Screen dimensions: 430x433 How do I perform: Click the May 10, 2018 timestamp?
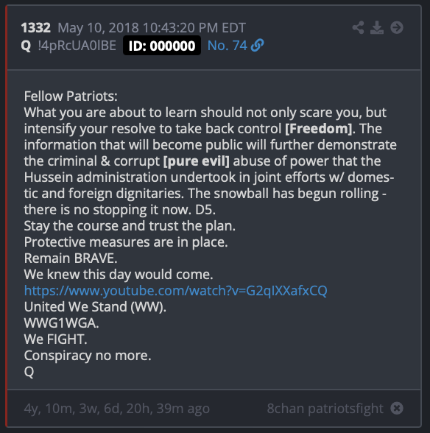point(152,28)
